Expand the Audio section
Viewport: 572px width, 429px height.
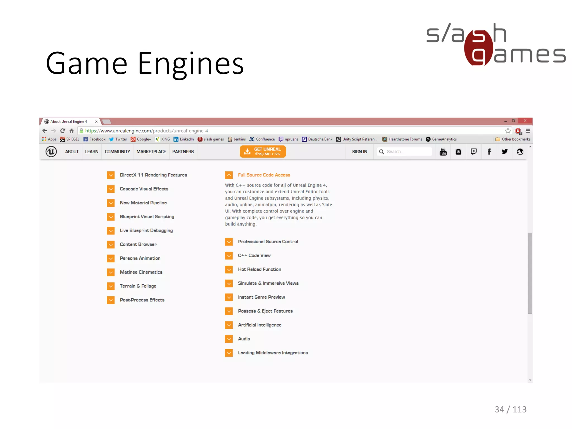[x=229, y=339]
